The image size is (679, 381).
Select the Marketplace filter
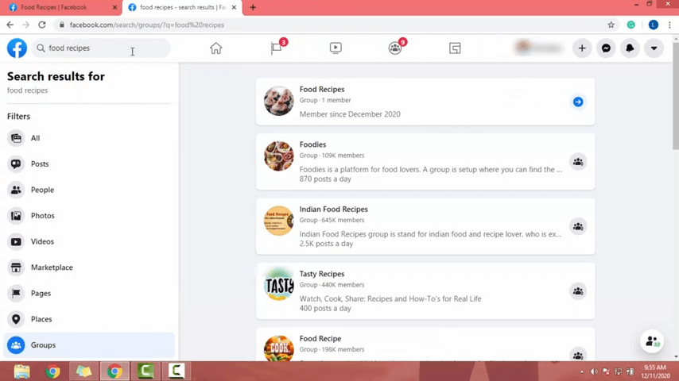tap(89, 267)
